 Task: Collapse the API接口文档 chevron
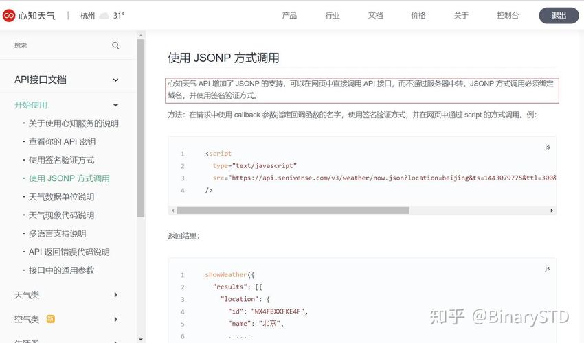pyautogui.click(x=116, y=80)
